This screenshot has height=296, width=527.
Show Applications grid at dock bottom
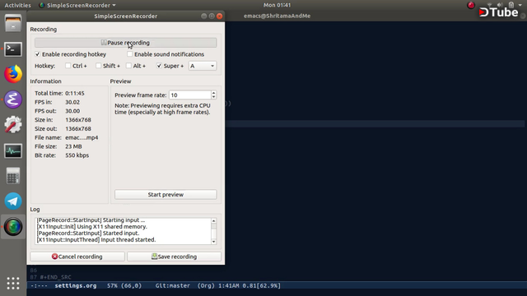13,283
